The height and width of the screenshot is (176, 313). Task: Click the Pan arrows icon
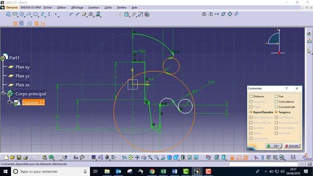137,157
